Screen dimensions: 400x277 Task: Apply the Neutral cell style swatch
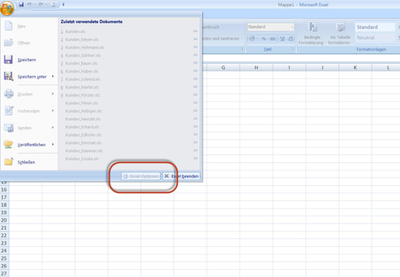coord(374,38)
